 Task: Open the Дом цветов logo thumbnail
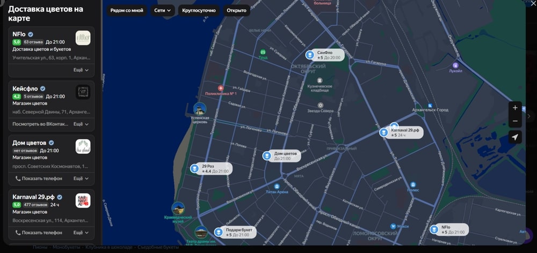[x=83, y=146]
